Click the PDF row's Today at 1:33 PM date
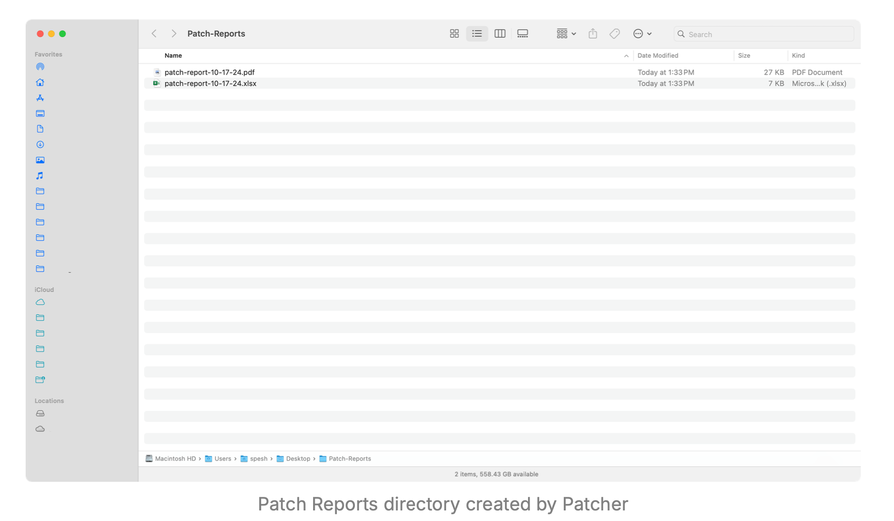 666,72
